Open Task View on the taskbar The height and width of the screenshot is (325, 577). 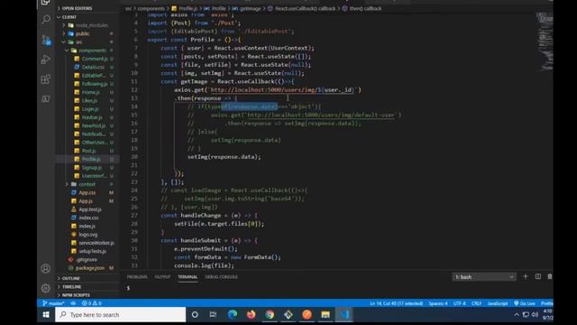pos(213,315)
